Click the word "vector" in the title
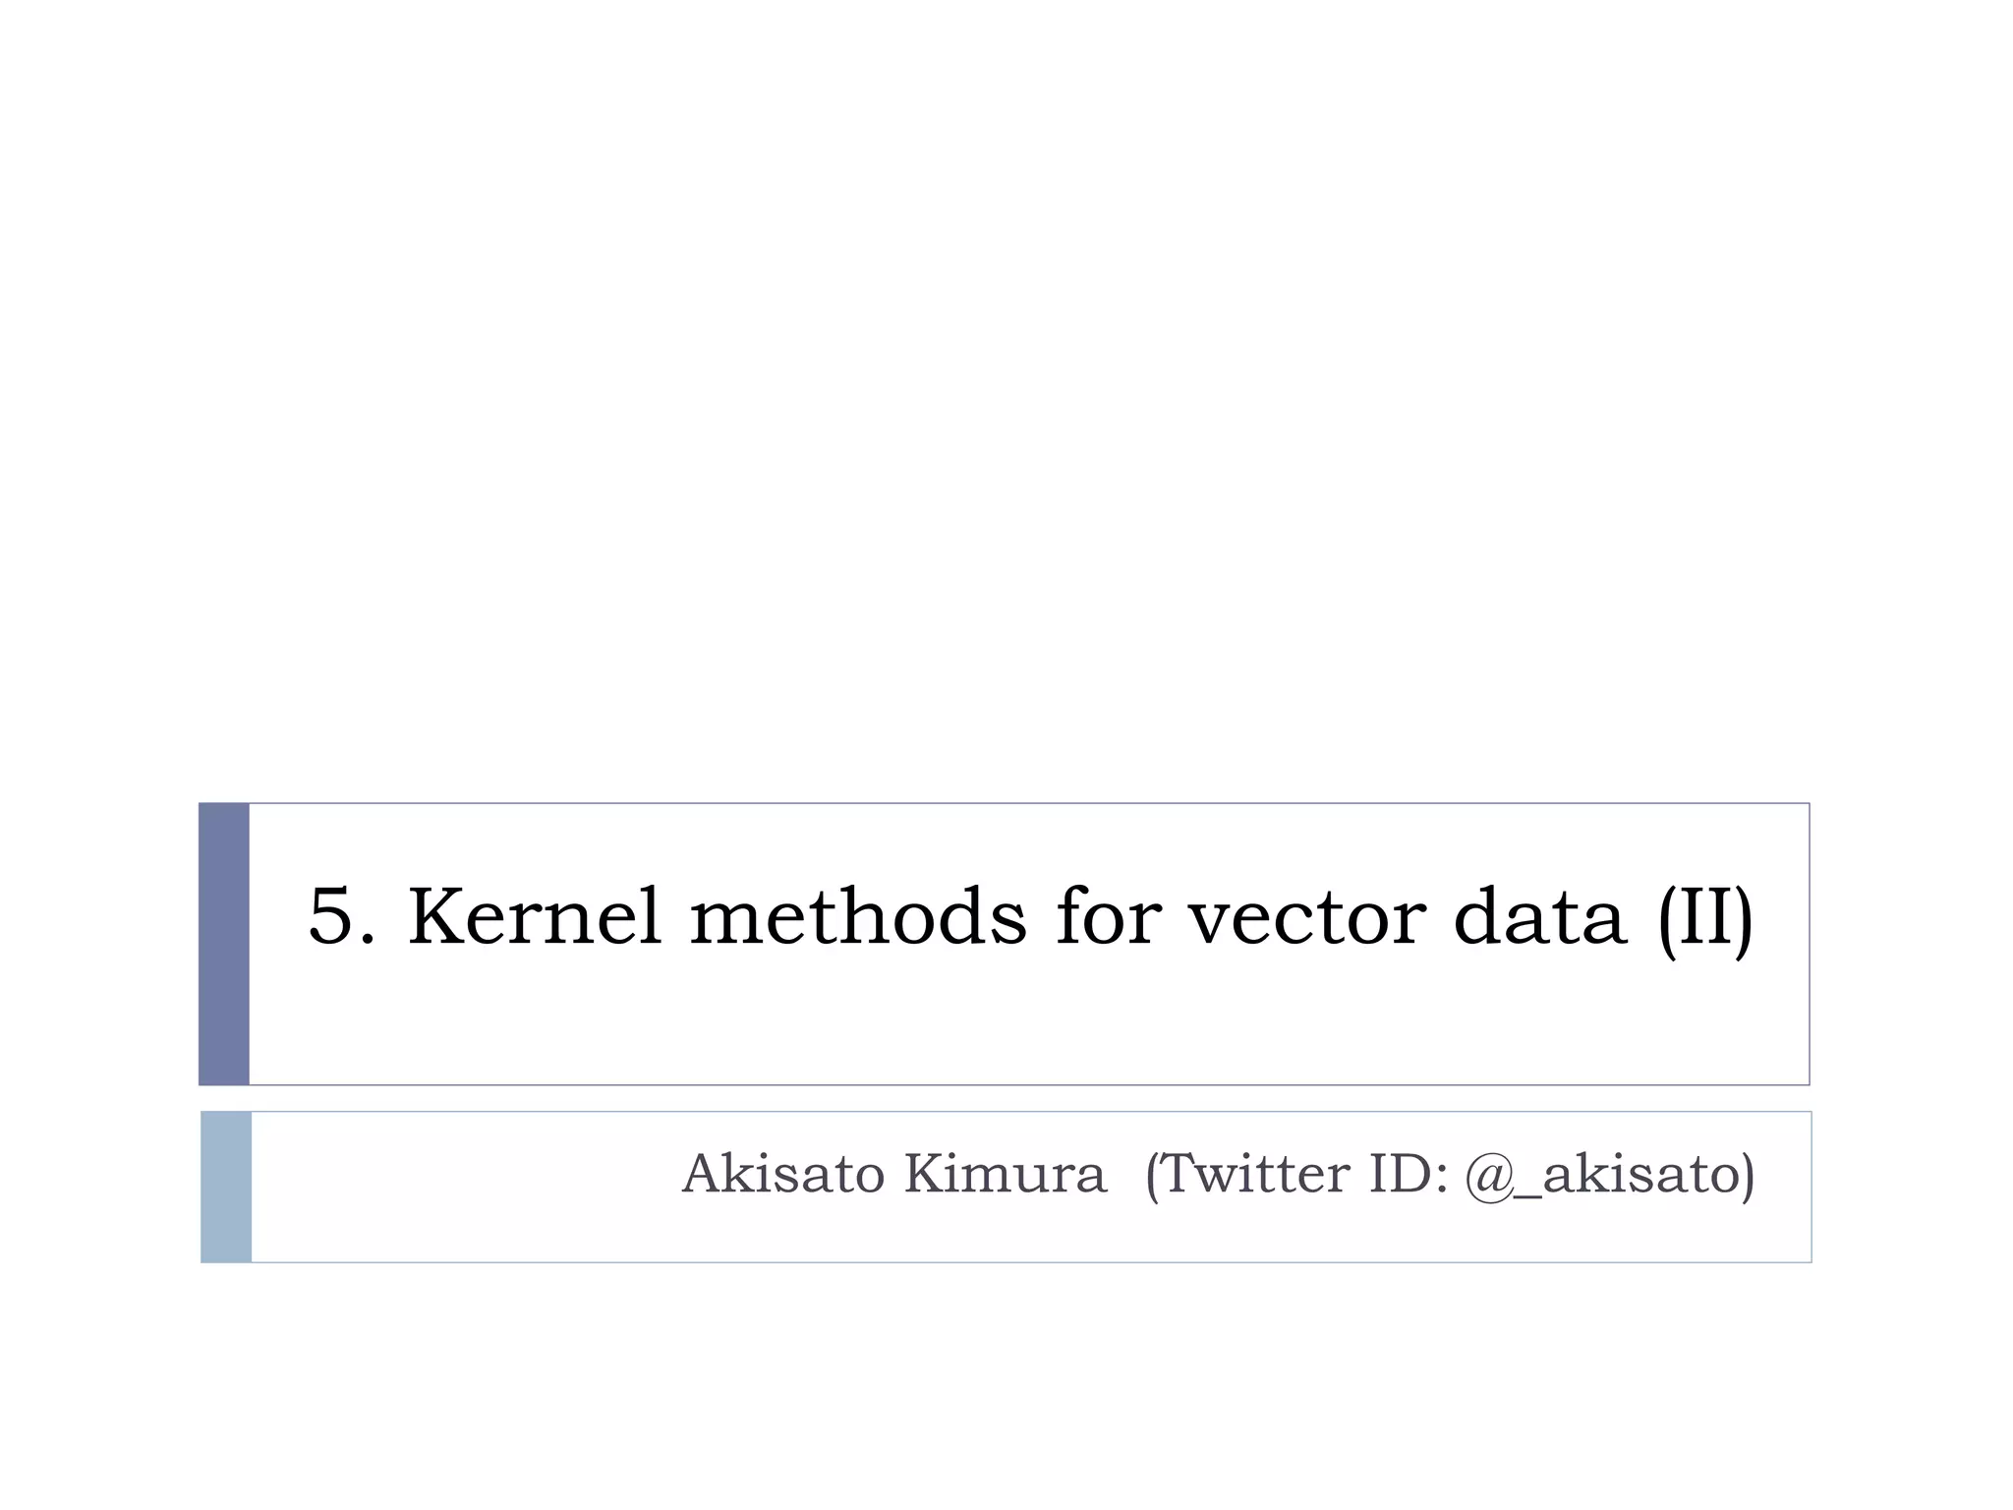This screenshot has height=1510, width=2013. [x=1307, y=918]
